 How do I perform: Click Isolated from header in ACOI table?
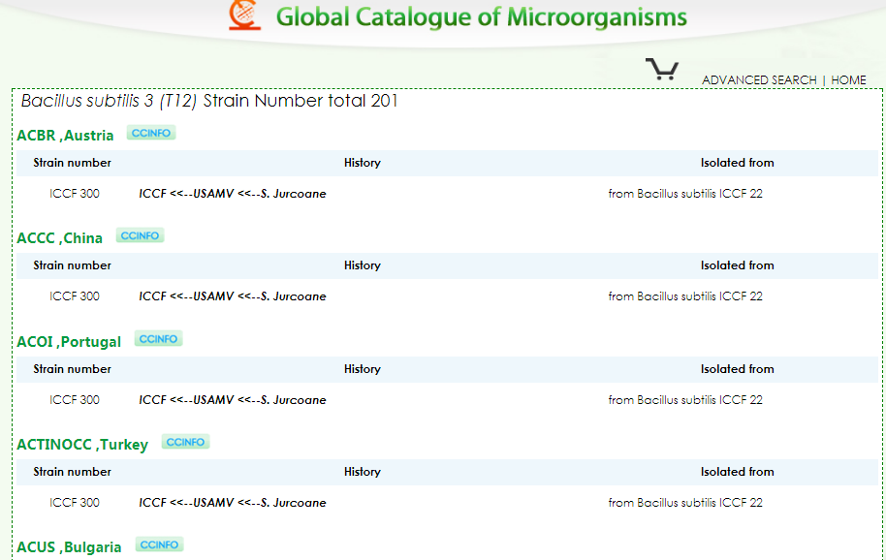point(738,368)
